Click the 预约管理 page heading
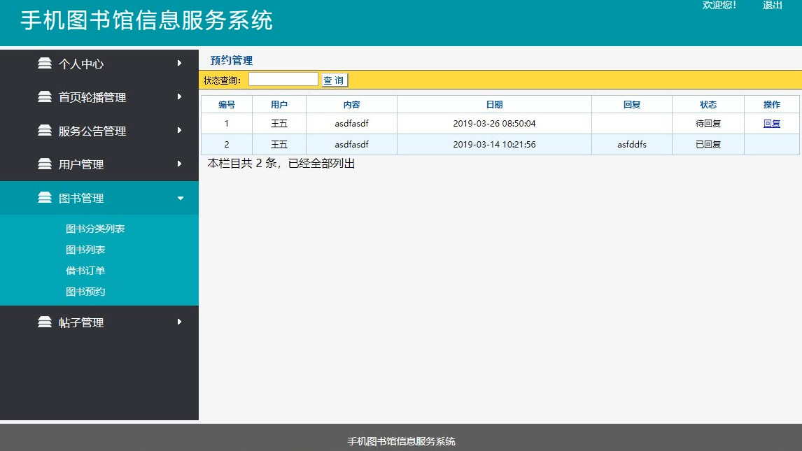Screen dimensions: 802x451 pos(231,60)
